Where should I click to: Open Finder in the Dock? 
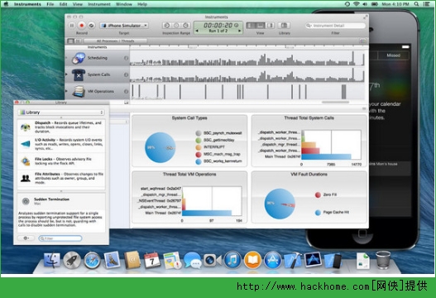(x=52, y=261)
